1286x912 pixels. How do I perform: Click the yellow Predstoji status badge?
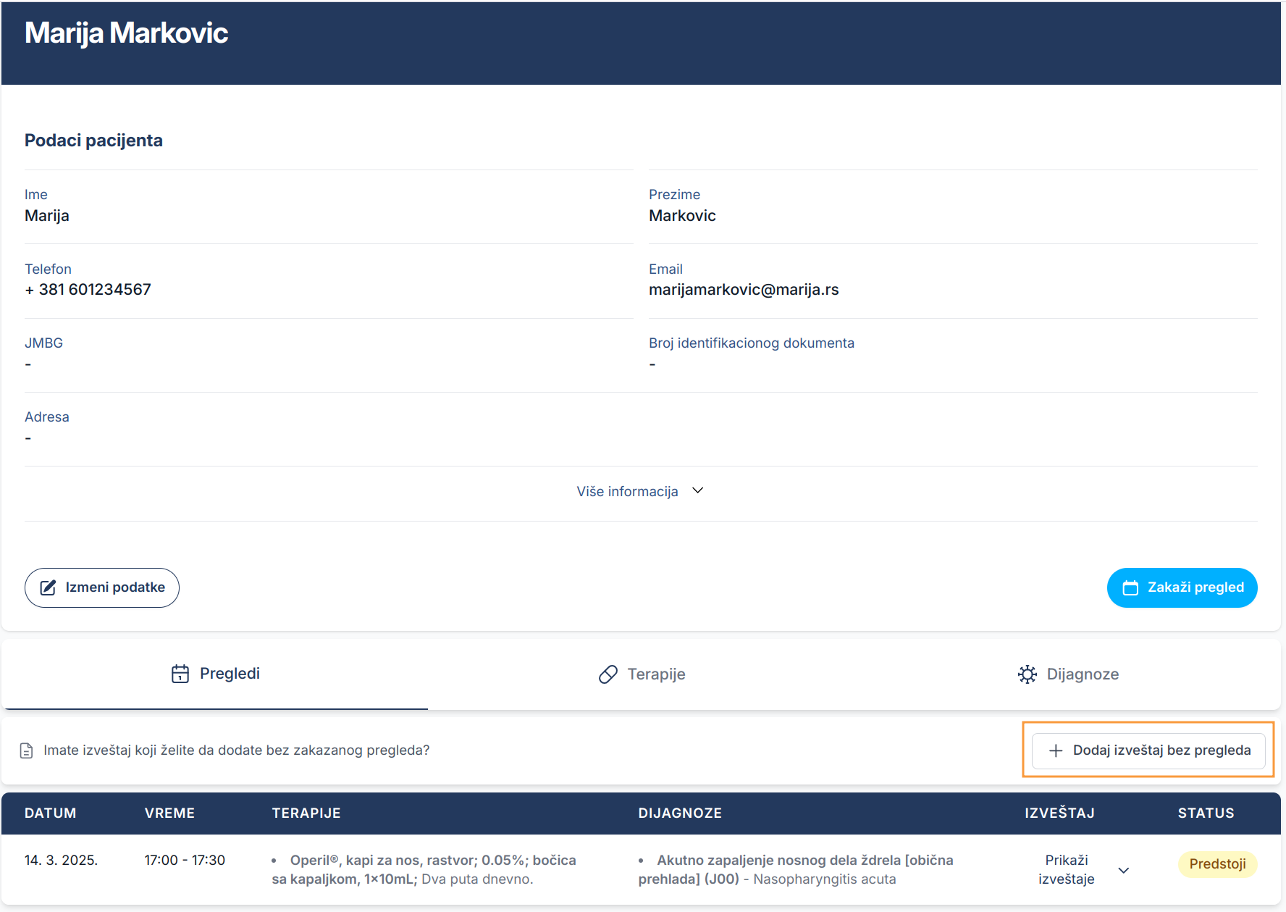tap(1217, 864)
